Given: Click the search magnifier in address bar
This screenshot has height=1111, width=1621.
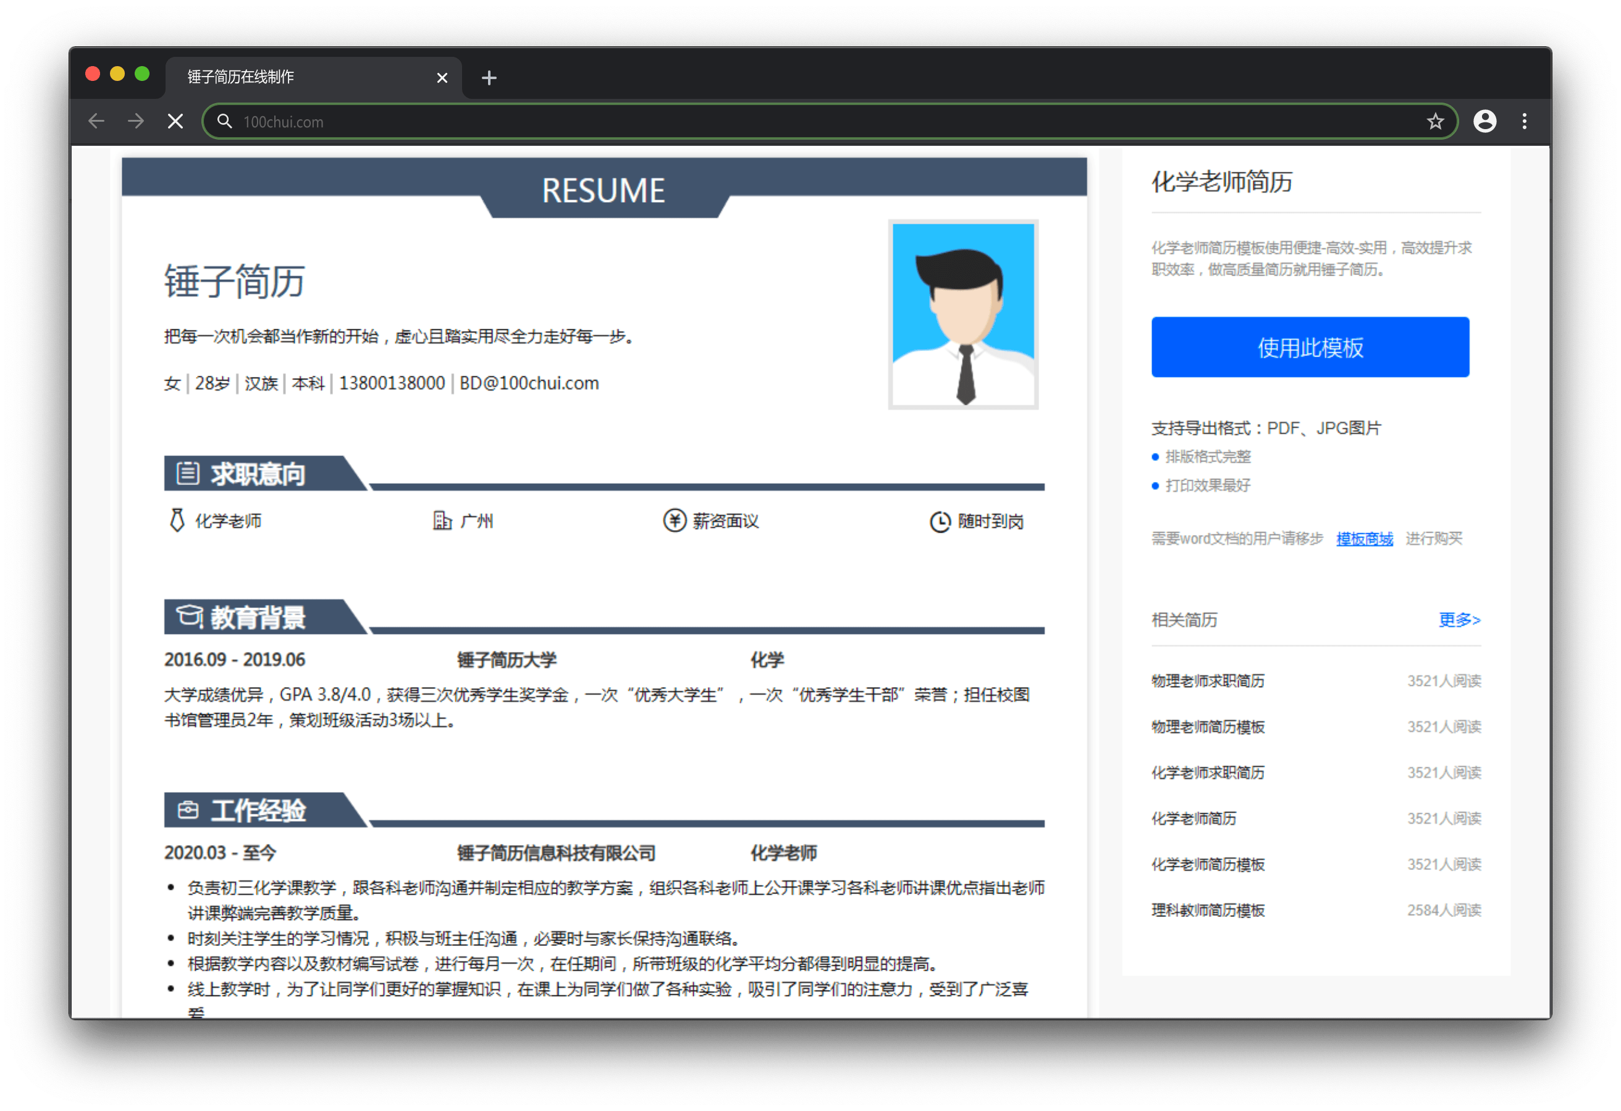Looking at the screenshot, I should (225, 122).
